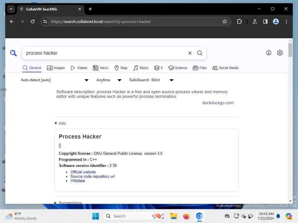Open the About info icon

pos(269,53)
